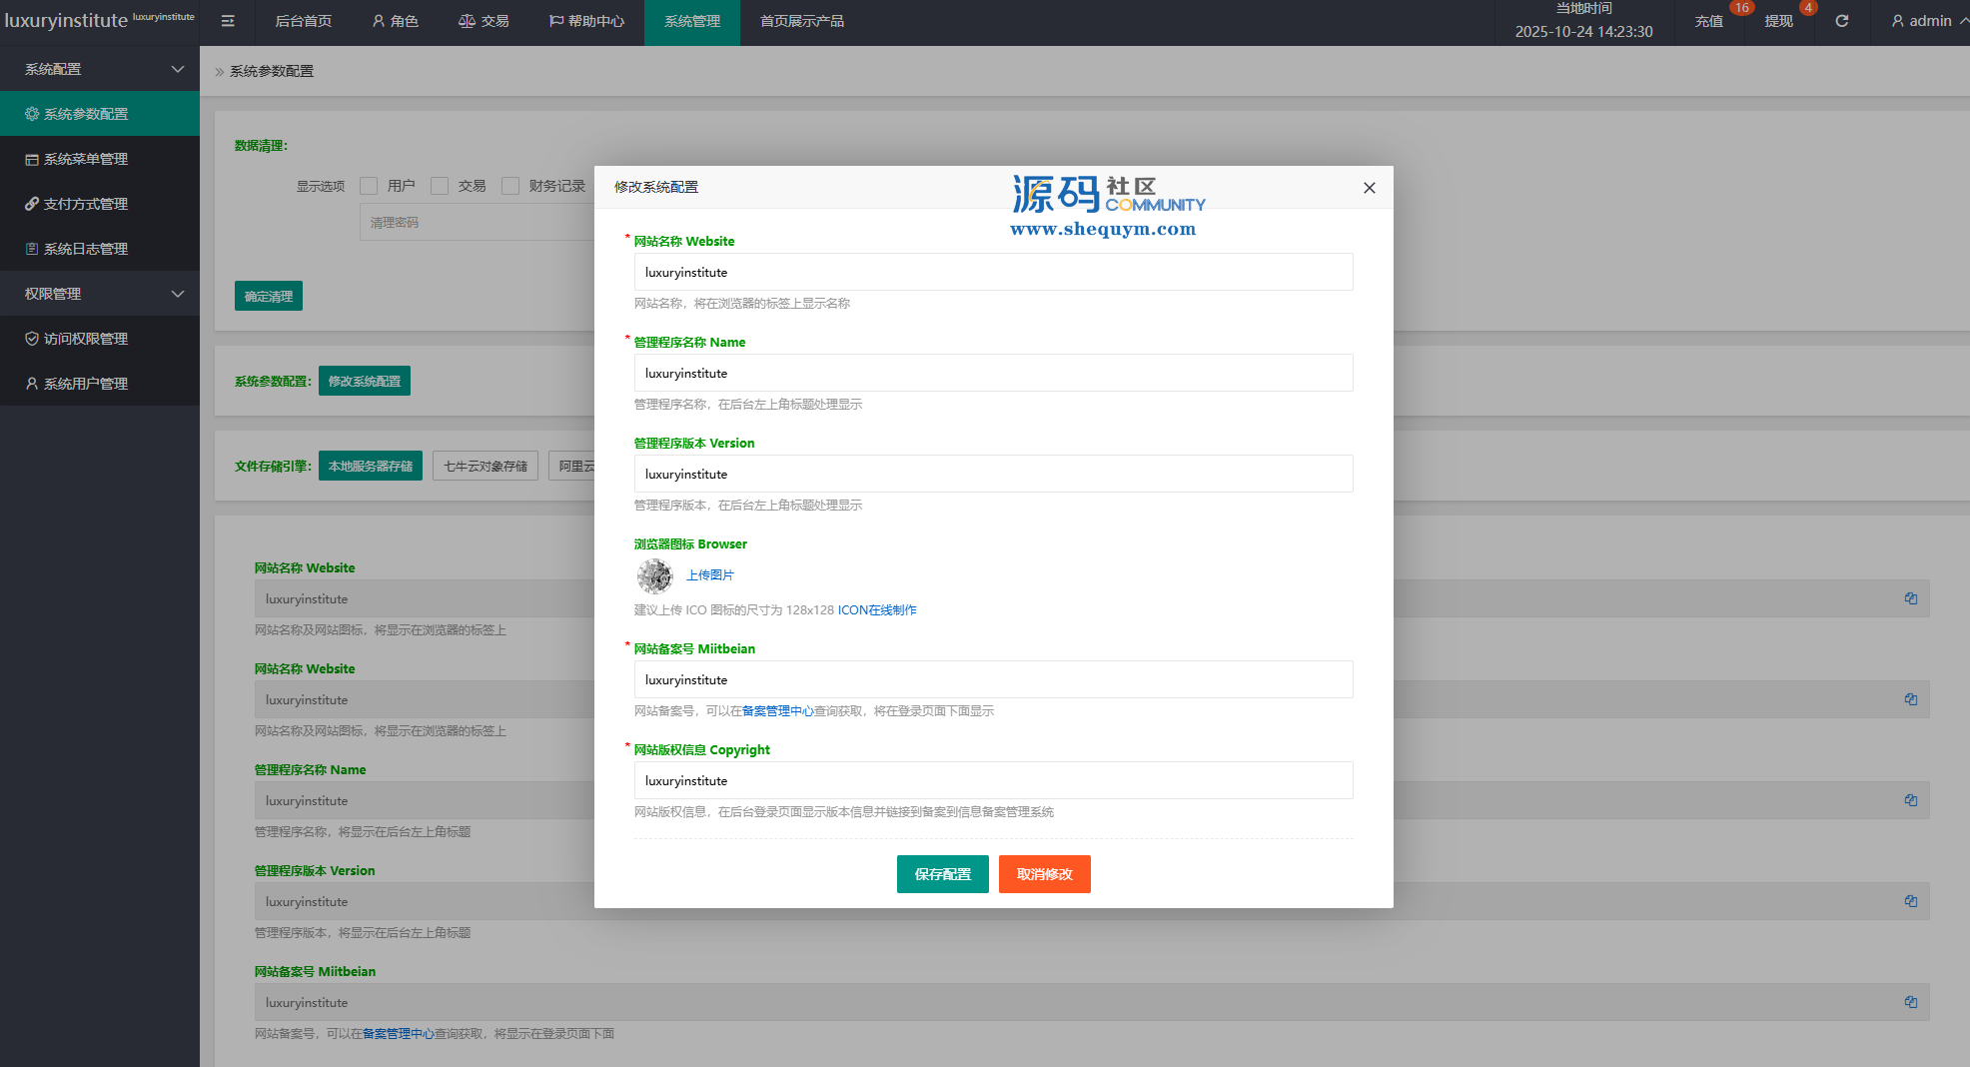This screenshot has width=1970, height=1067.
Task: Copy the 管理程序名称 Name field value
Action: click(x=1910, y=800)
